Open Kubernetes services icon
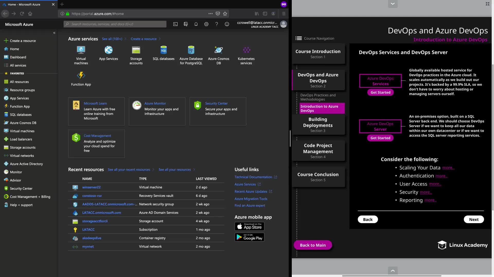This screenshot has height=277, width=494. point(246,50)
